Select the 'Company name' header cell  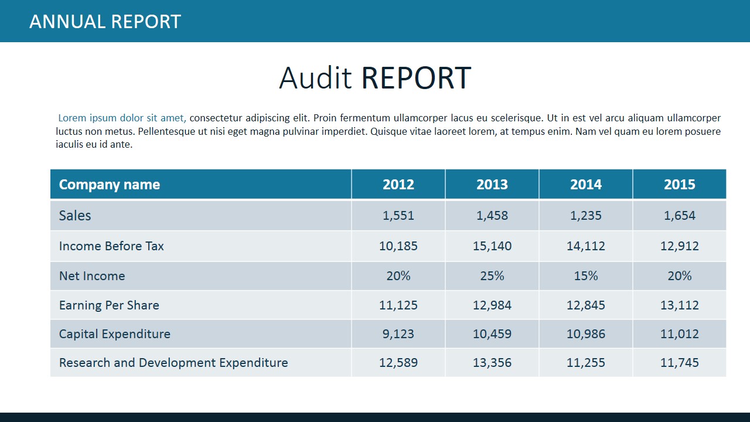201,185
